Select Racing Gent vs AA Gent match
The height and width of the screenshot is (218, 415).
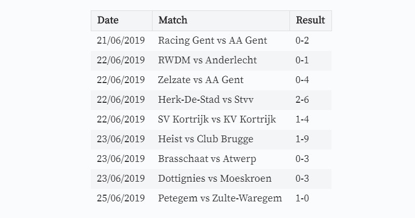[x=213, y=40]
